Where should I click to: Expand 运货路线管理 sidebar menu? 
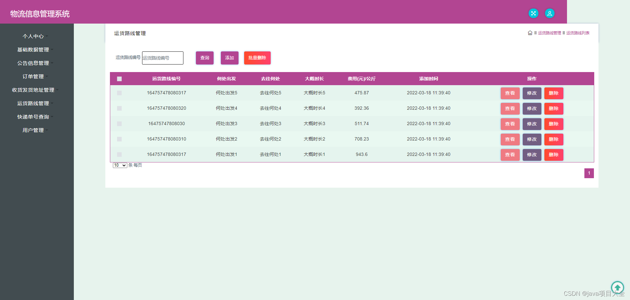point(35,103)
